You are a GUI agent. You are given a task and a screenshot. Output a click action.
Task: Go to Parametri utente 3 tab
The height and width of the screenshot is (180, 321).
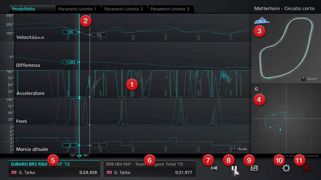pos(169,9)
